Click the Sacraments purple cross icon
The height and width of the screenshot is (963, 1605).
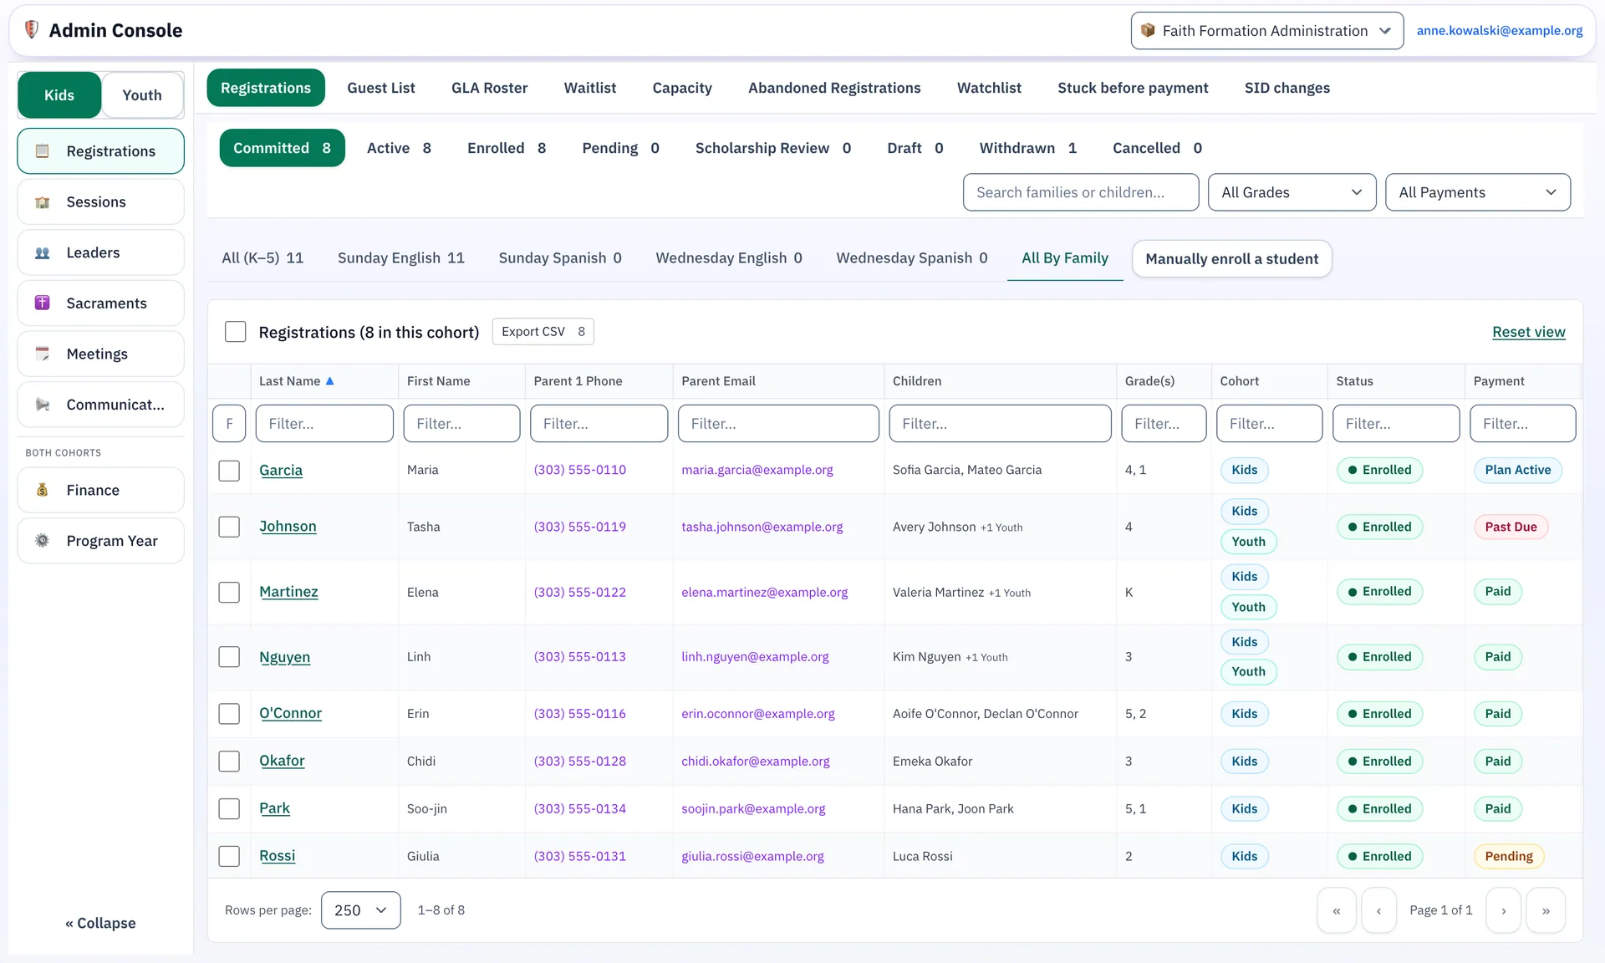click(43, 303)
